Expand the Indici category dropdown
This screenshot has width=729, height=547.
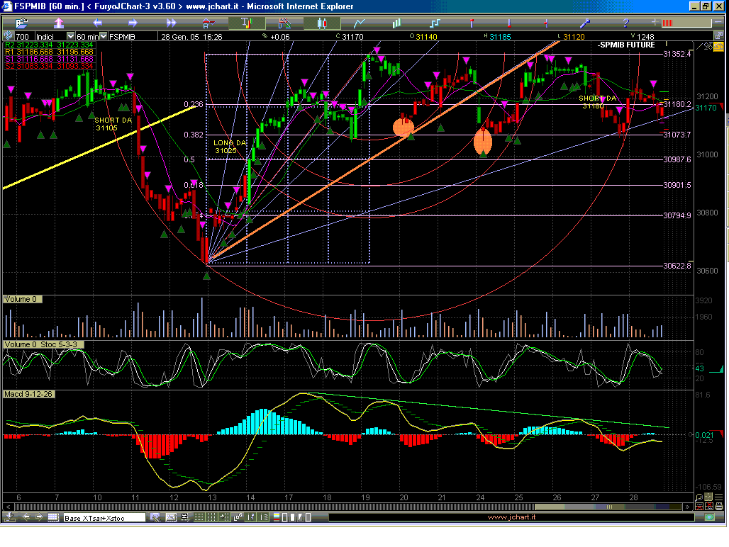[x=70, y=36]
